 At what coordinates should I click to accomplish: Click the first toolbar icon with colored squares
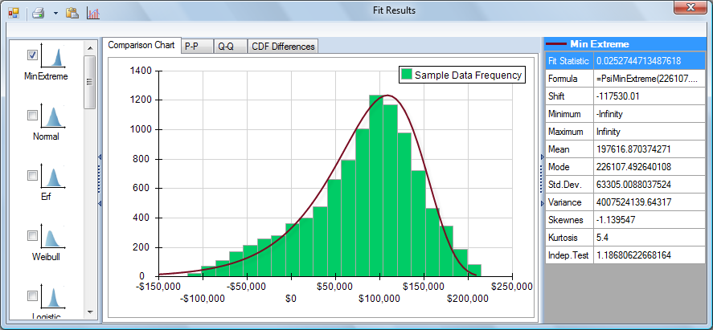click(x=14, y=13)
